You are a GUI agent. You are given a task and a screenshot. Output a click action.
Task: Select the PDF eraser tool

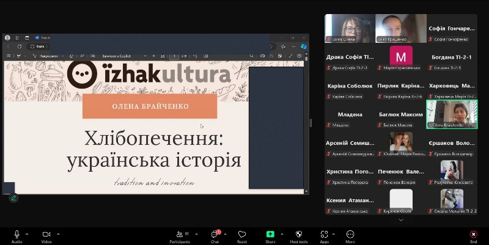72,56
